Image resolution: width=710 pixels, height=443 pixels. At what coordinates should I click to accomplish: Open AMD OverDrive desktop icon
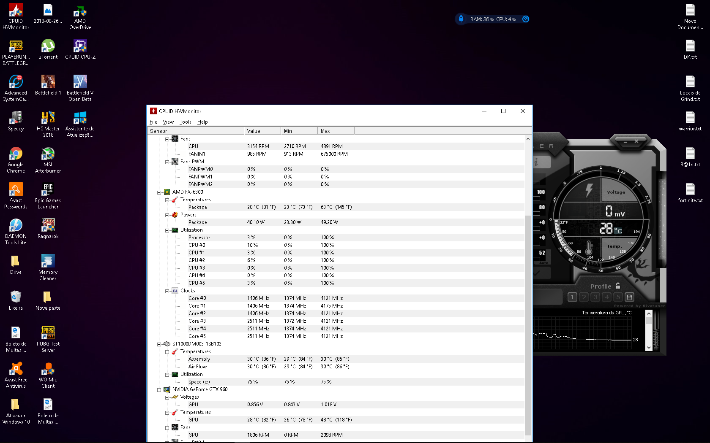80,17
